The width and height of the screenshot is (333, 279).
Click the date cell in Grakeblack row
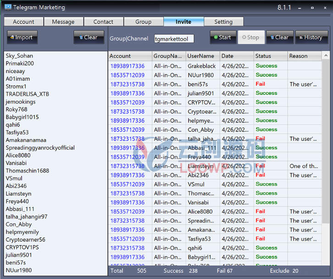click(x=235, y=66)
